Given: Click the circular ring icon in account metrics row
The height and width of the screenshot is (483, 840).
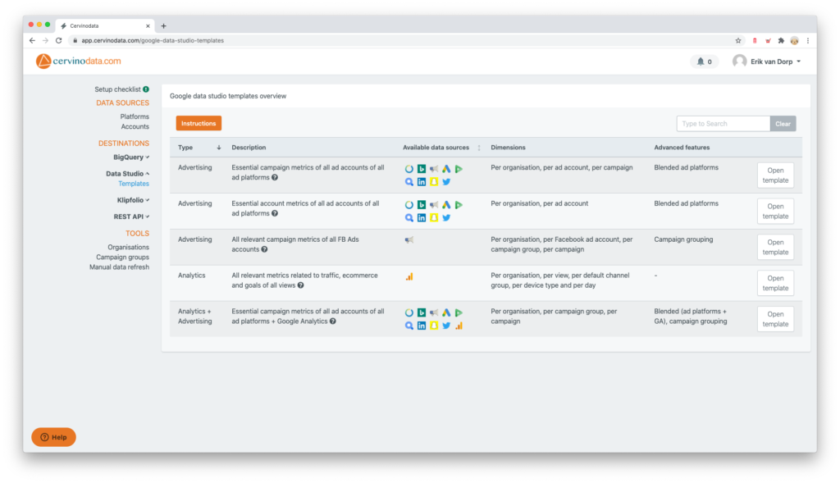Looking at the screenshot, I should coord(409,204).
